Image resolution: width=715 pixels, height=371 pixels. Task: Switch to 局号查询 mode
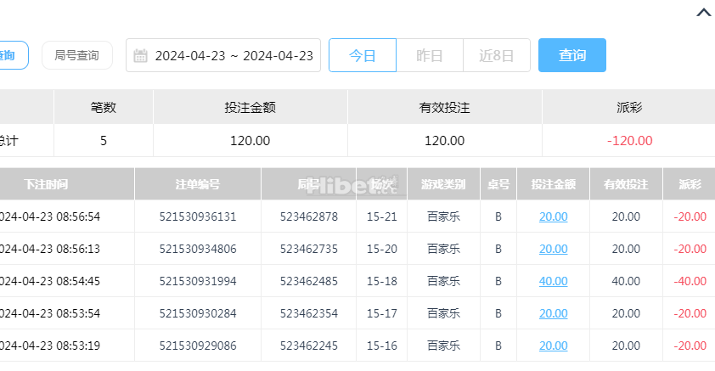click(x=77, y=55)
